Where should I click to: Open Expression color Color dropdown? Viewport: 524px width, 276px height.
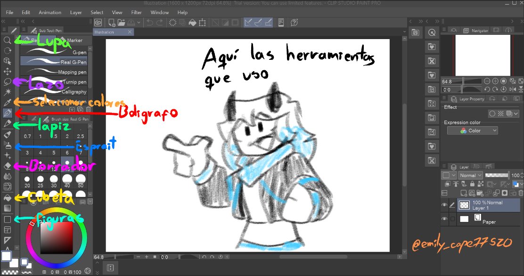pos(472,130)
